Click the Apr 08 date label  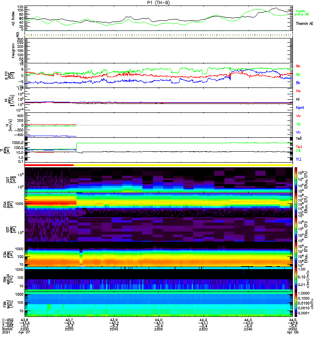click(292, 333)
